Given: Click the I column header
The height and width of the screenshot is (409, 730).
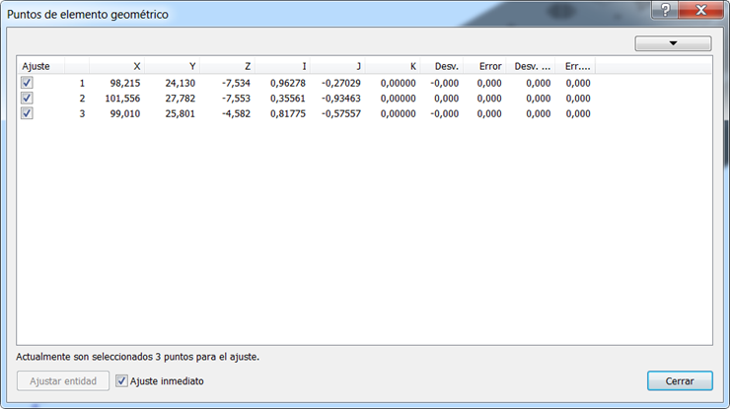Looking at the screenshot, I should pyautogui.click(x=282, y=66).
